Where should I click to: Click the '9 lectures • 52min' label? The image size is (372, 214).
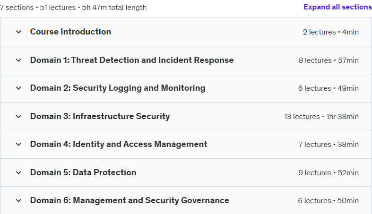coord(329,172)
